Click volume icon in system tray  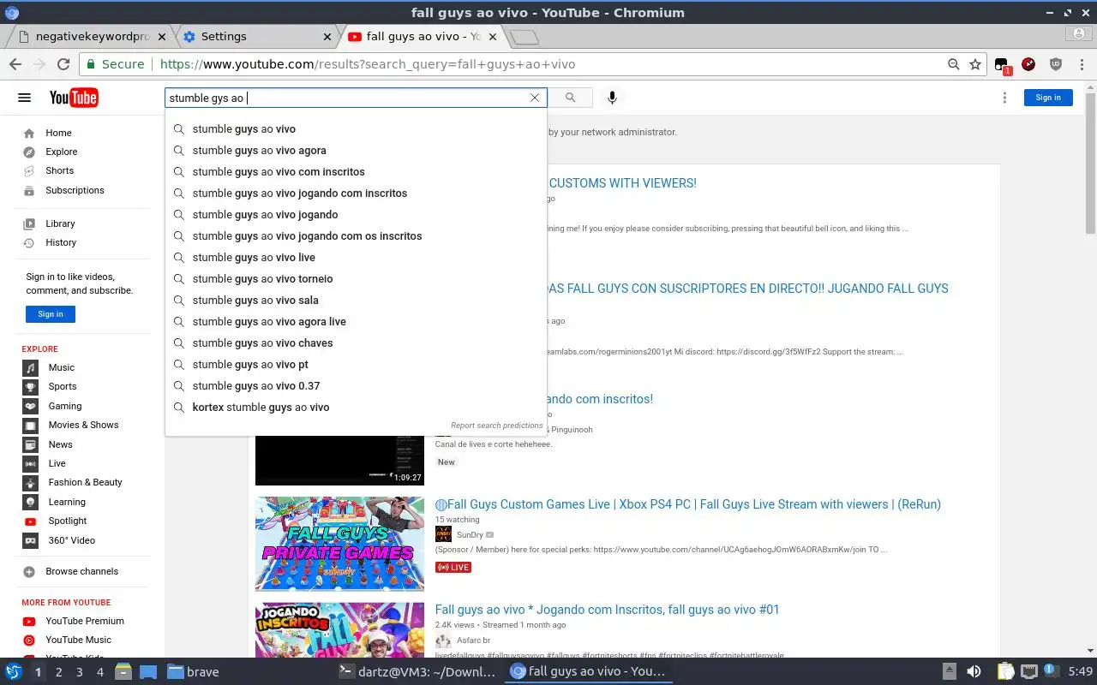974,672
